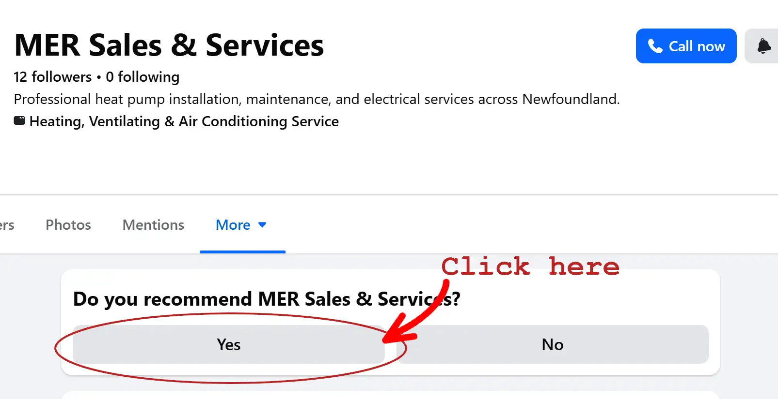Click the page description text

tap(317, 99)
